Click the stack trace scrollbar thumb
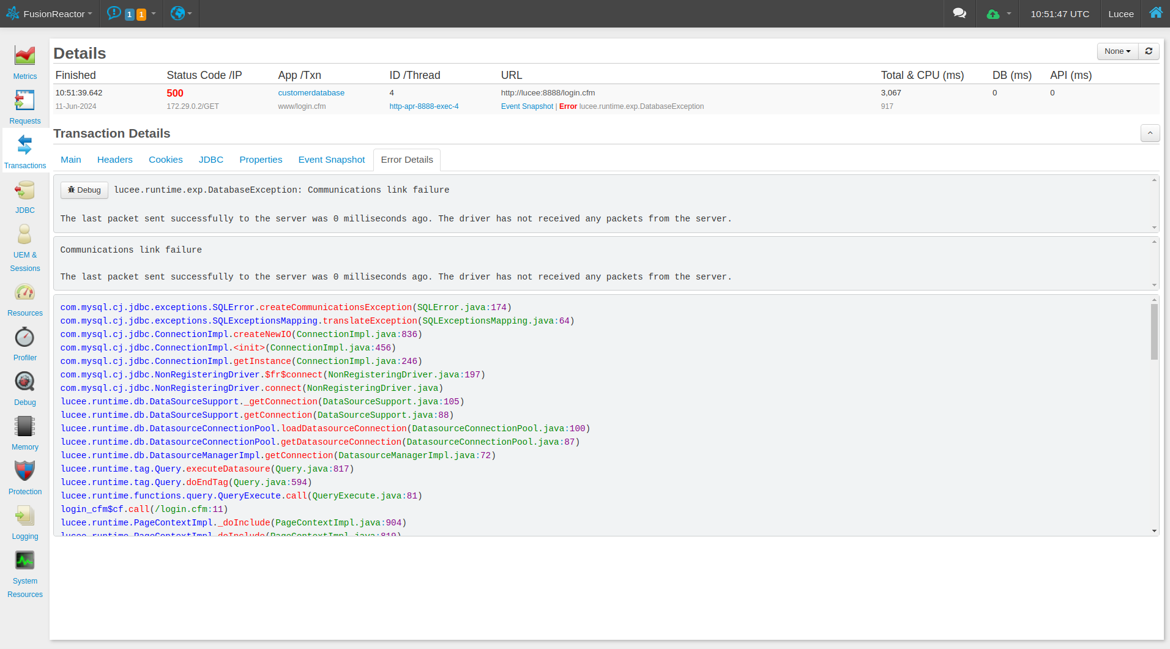Screen dimensions: 1170x649 (x=1154, y=332)
